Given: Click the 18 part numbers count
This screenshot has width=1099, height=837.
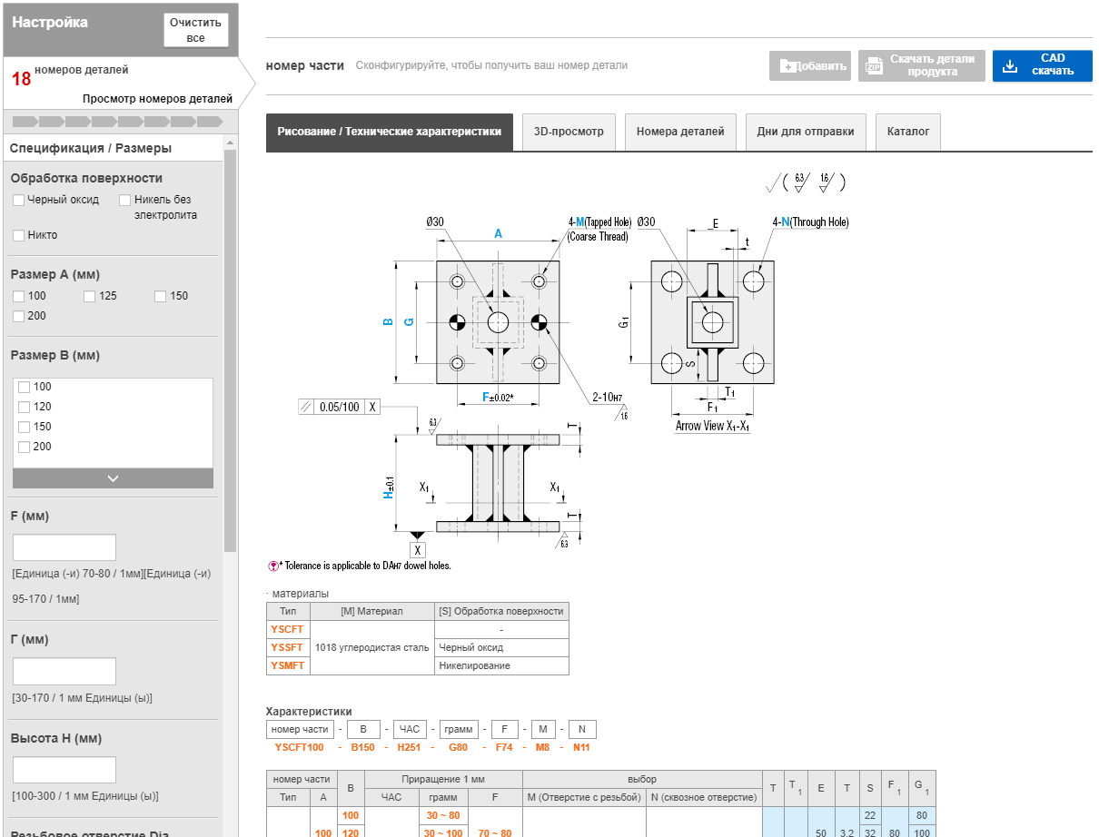Looking at the screenshot, I should click(21, 79).
